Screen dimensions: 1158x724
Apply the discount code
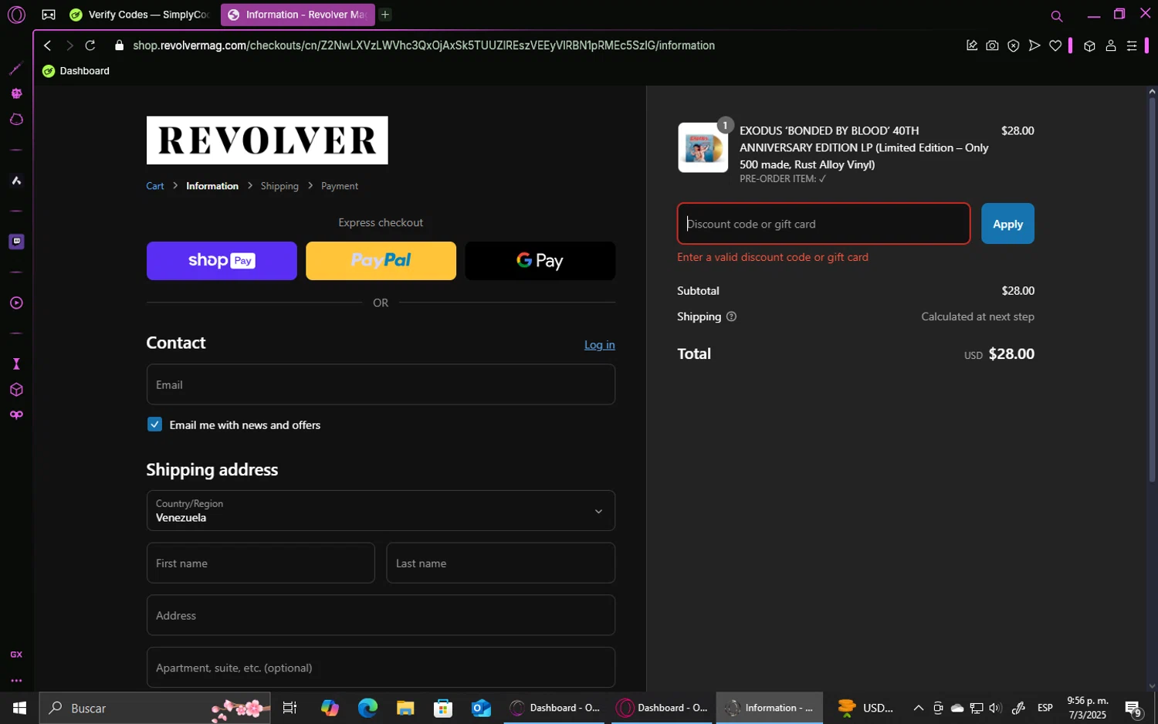[x=1007, y=224]
